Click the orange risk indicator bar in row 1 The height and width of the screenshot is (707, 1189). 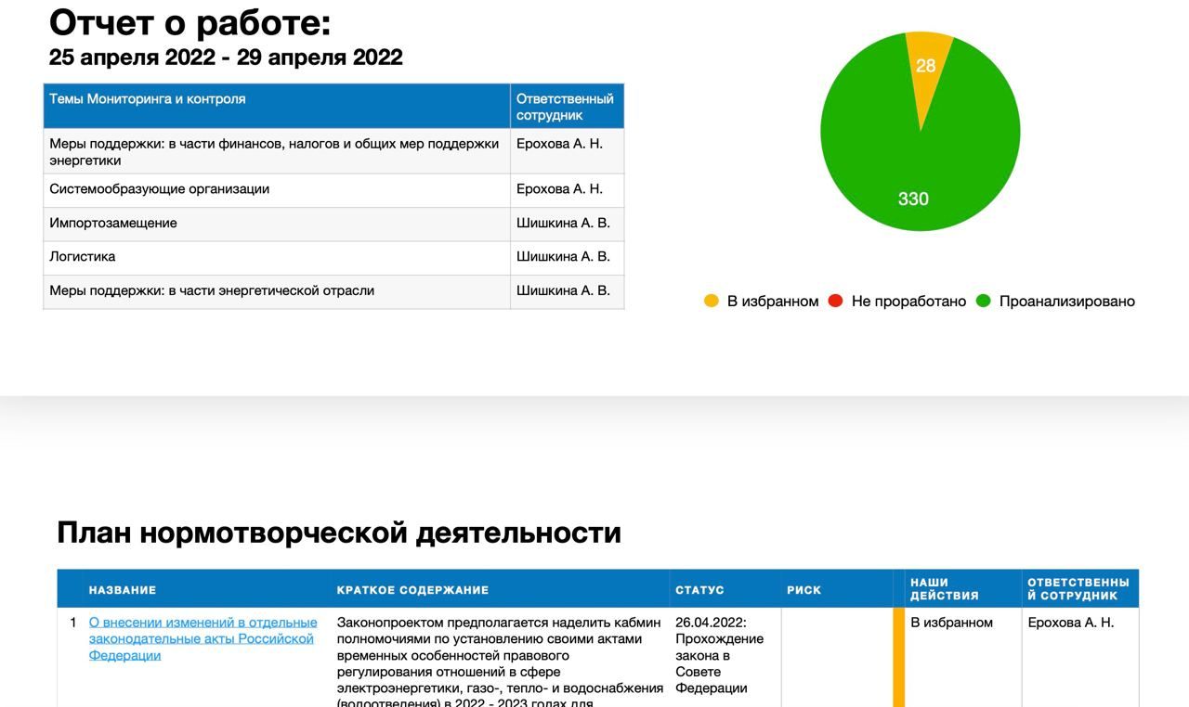[x=898, y=657]
